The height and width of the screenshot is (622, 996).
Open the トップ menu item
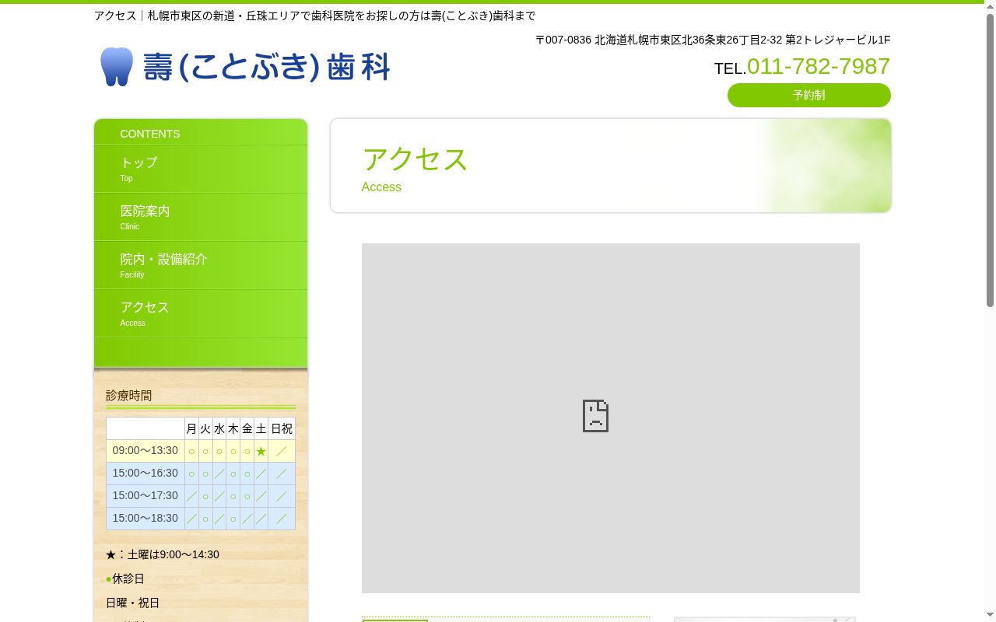pos(201,169)
